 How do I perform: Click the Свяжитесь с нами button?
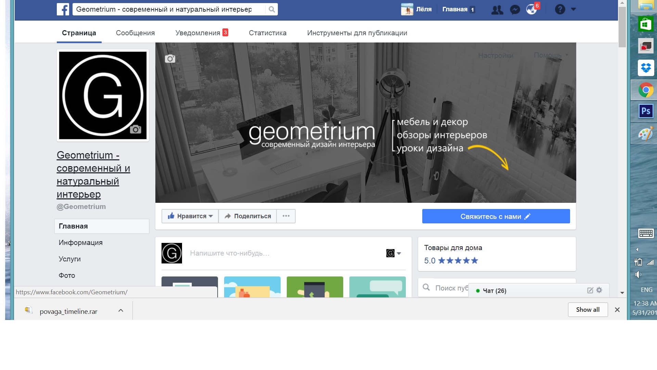pyautogui.click(x=495, y=216)
